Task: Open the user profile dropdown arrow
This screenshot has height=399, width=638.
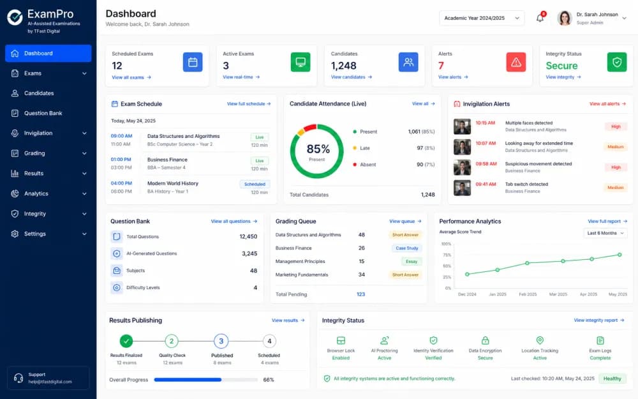Action: [x=624, y=19]
